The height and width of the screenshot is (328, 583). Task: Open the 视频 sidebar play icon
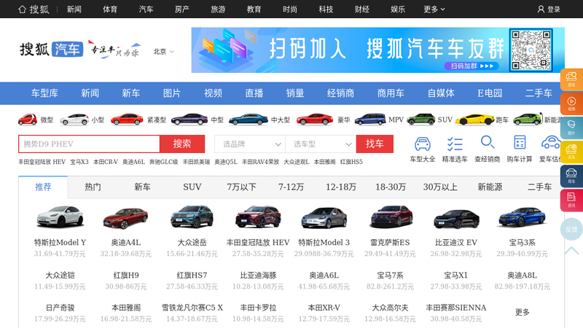tap(571, 104)
